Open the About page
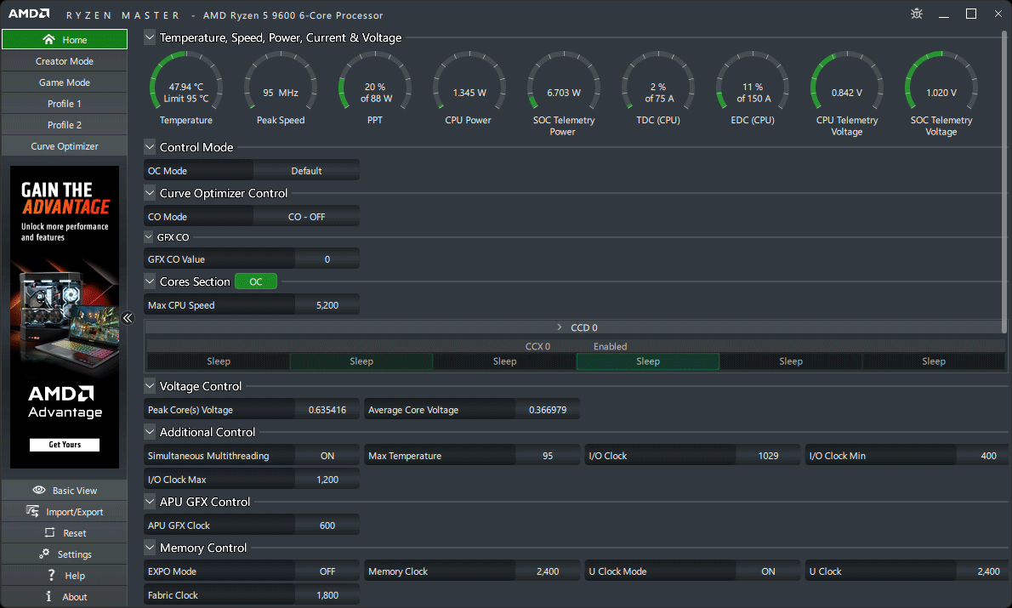 (x=65, y=596)
